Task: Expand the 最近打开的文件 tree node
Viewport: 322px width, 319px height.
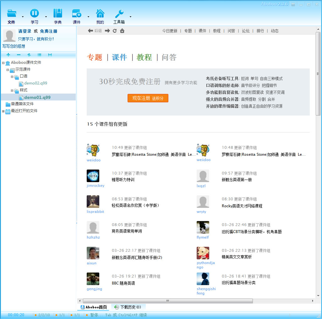Action: coord(3,111)
